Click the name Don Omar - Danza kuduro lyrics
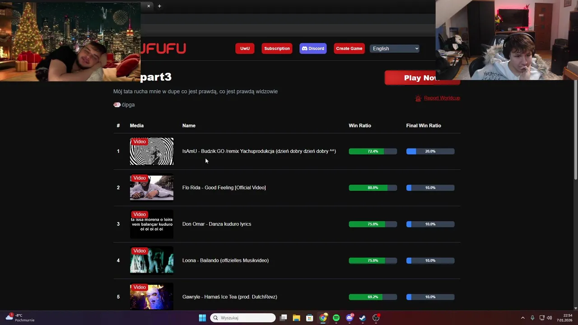Image resolution: width=578 pixels, height=325 pixels. [217, 224]
